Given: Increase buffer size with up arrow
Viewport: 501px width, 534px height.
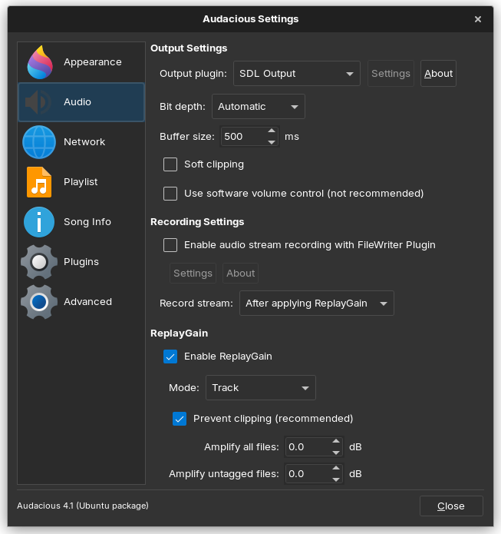Looking at the screenshot, I should click(272, 132).
